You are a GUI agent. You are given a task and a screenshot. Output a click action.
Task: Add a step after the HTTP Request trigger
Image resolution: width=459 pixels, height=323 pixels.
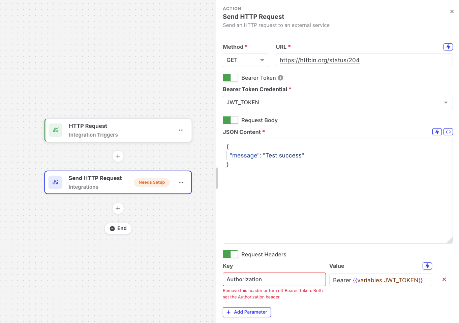pyautogui.click(x=118, y=156)
